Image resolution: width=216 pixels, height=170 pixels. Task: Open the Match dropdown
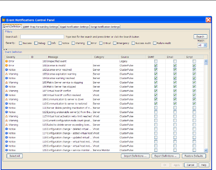click(202, 45)
